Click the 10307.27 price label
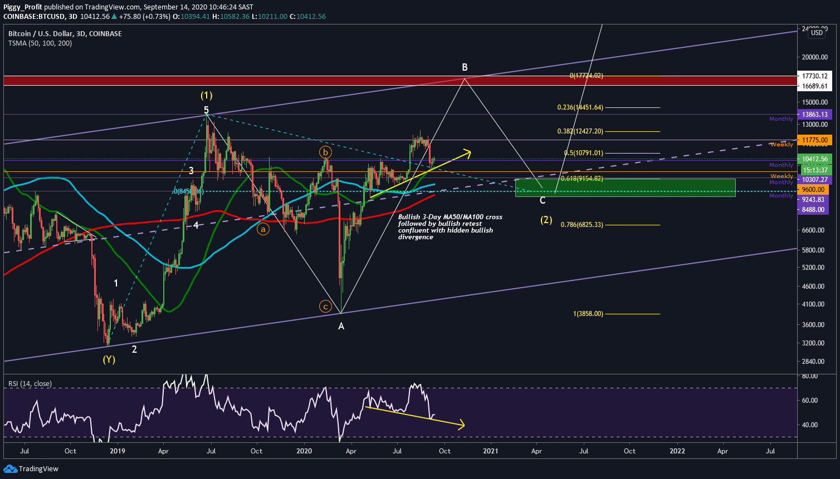The width and height of the screenshot is (840, 479). [x=814, y=180]
